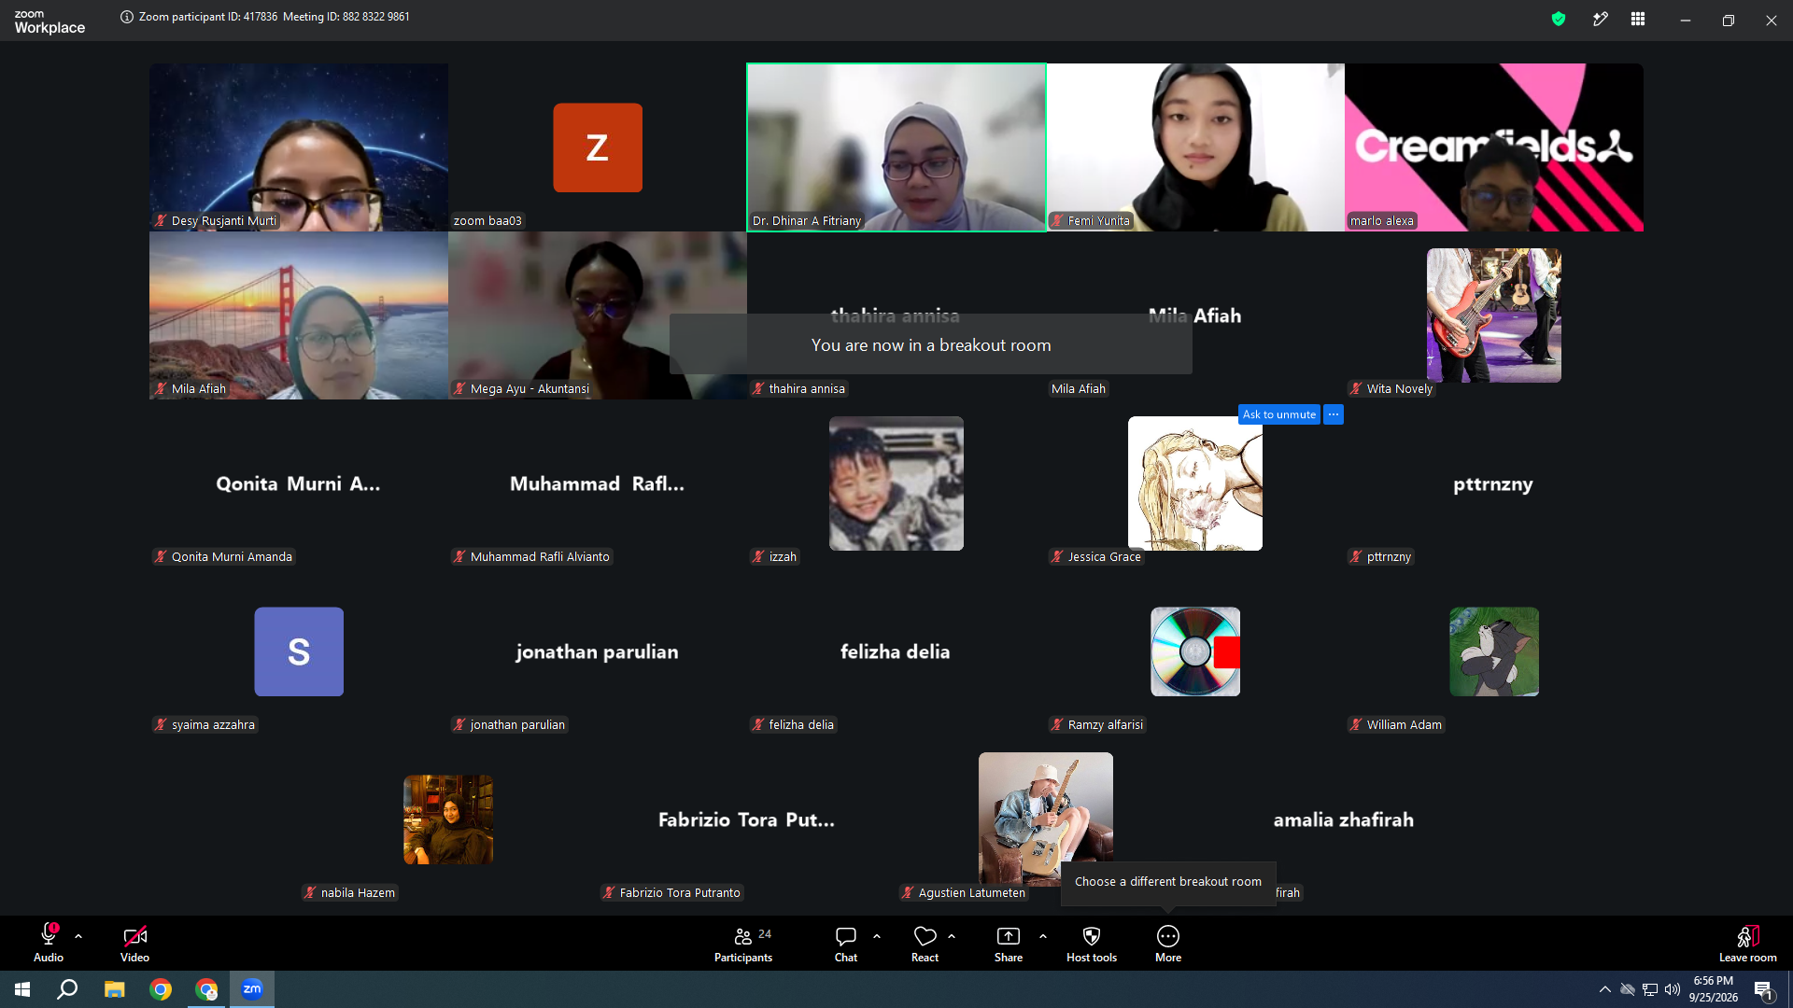
Task: Open Chrome from the Windows taskbar
Action: pyautogui.click(x=161, y=989)
